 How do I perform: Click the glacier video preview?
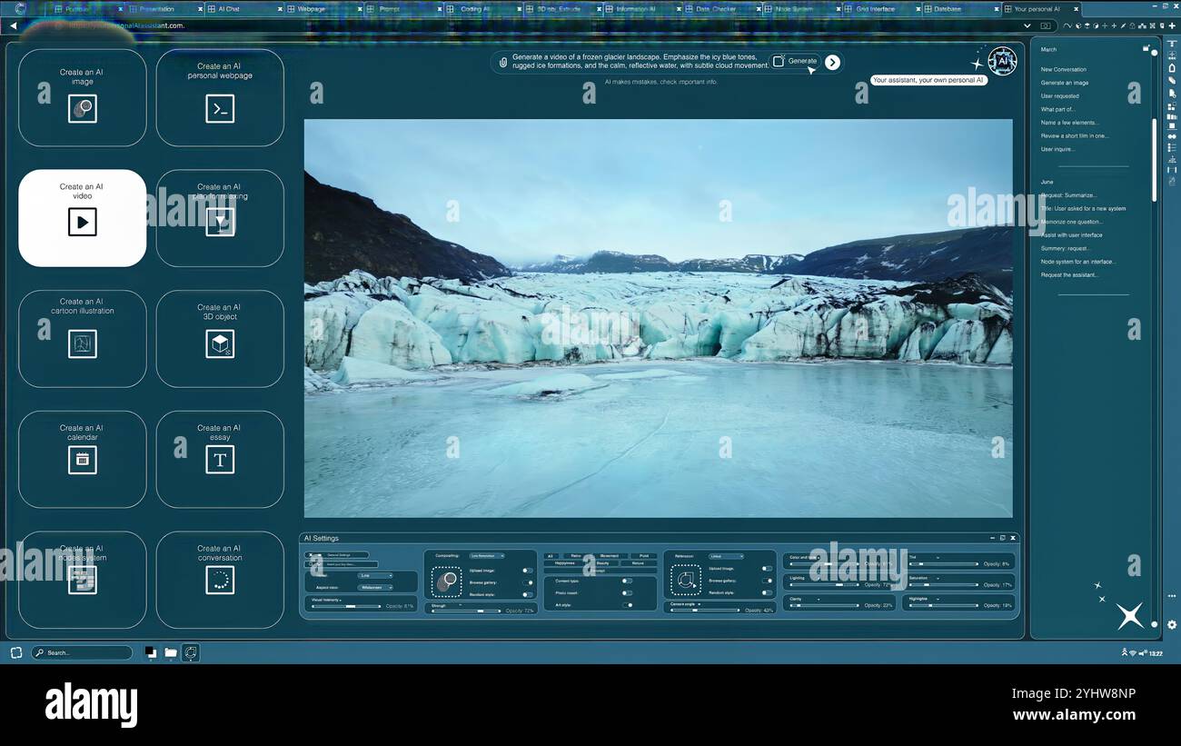(658, 318)
